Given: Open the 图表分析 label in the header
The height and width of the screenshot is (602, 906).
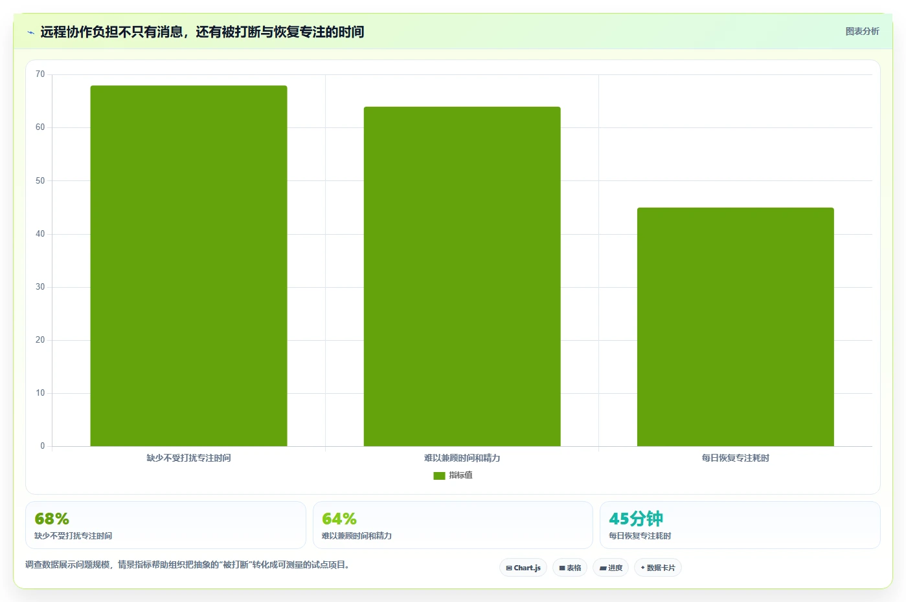Looking at the screenshot, I should click(x=862, y=31).
